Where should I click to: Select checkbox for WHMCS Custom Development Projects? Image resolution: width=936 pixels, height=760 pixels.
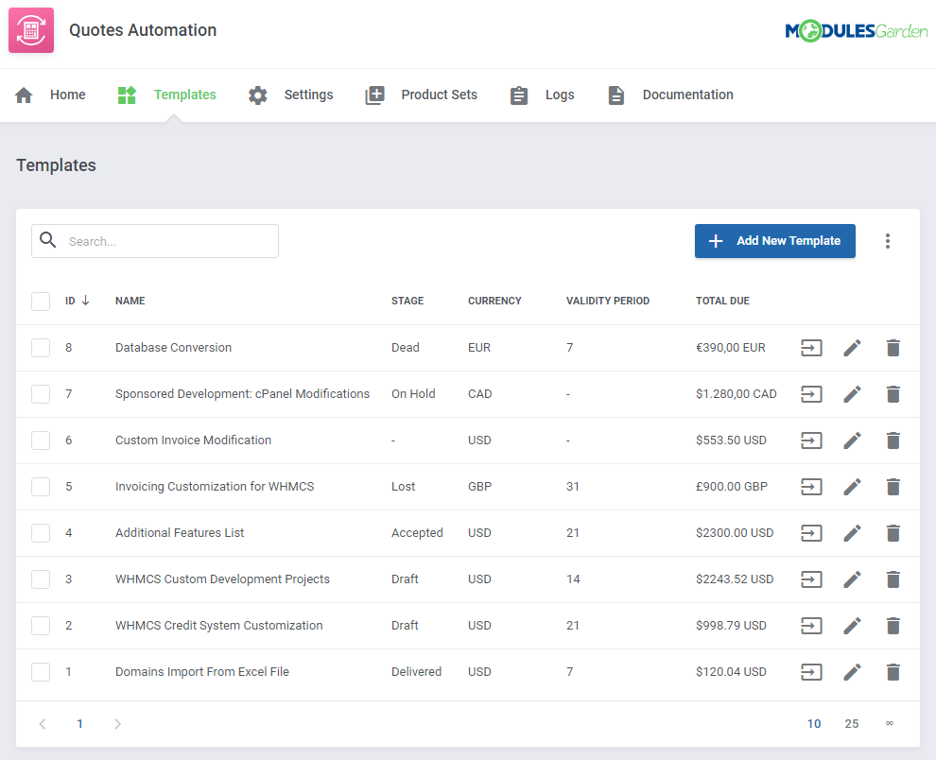[x=41, y=579]
